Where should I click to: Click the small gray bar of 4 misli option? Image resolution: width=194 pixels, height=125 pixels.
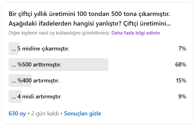[x=15, y=97]
